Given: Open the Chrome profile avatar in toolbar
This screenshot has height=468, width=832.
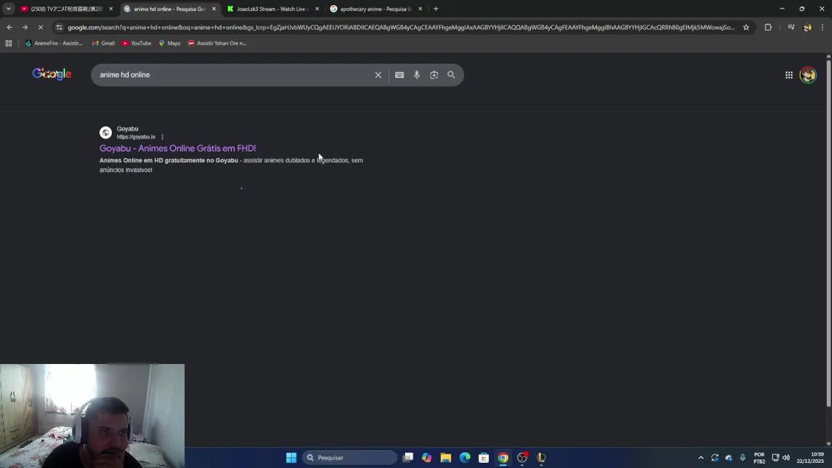Looking at the screenshot, I should click(807, 27).
